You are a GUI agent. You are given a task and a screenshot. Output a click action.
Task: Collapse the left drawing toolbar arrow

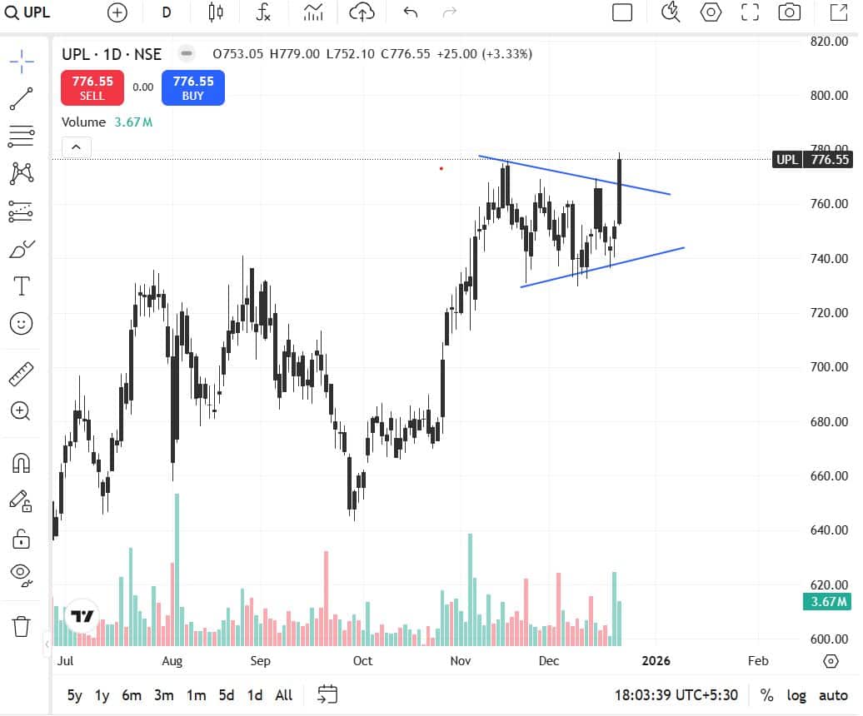coord(47,644)
